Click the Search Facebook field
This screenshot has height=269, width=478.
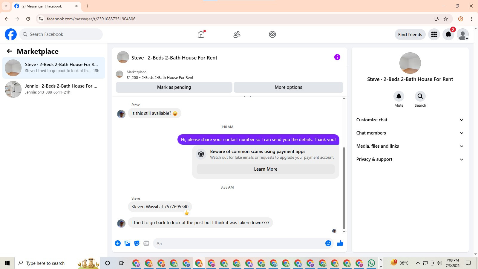61,34
